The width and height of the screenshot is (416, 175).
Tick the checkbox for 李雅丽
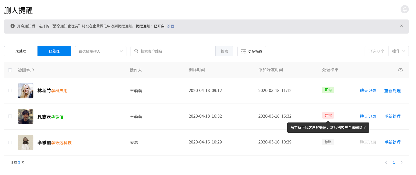10,142
